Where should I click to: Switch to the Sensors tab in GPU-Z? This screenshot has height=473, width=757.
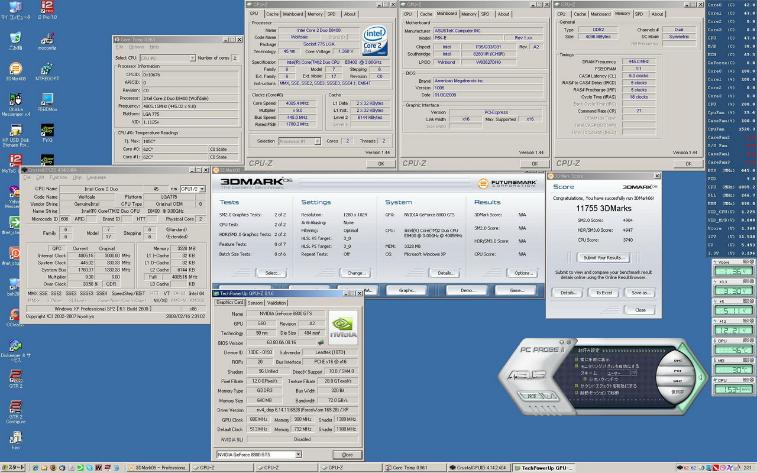[x=255, y=303]
